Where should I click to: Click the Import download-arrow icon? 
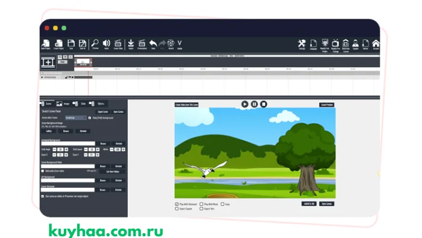131,45
